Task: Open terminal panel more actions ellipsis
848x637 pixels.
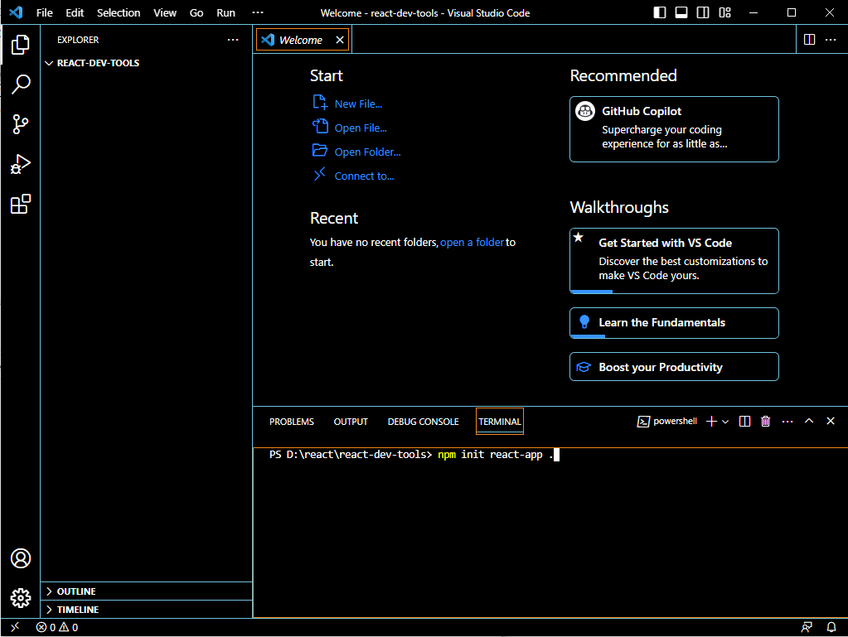Action: pos(787,422)
